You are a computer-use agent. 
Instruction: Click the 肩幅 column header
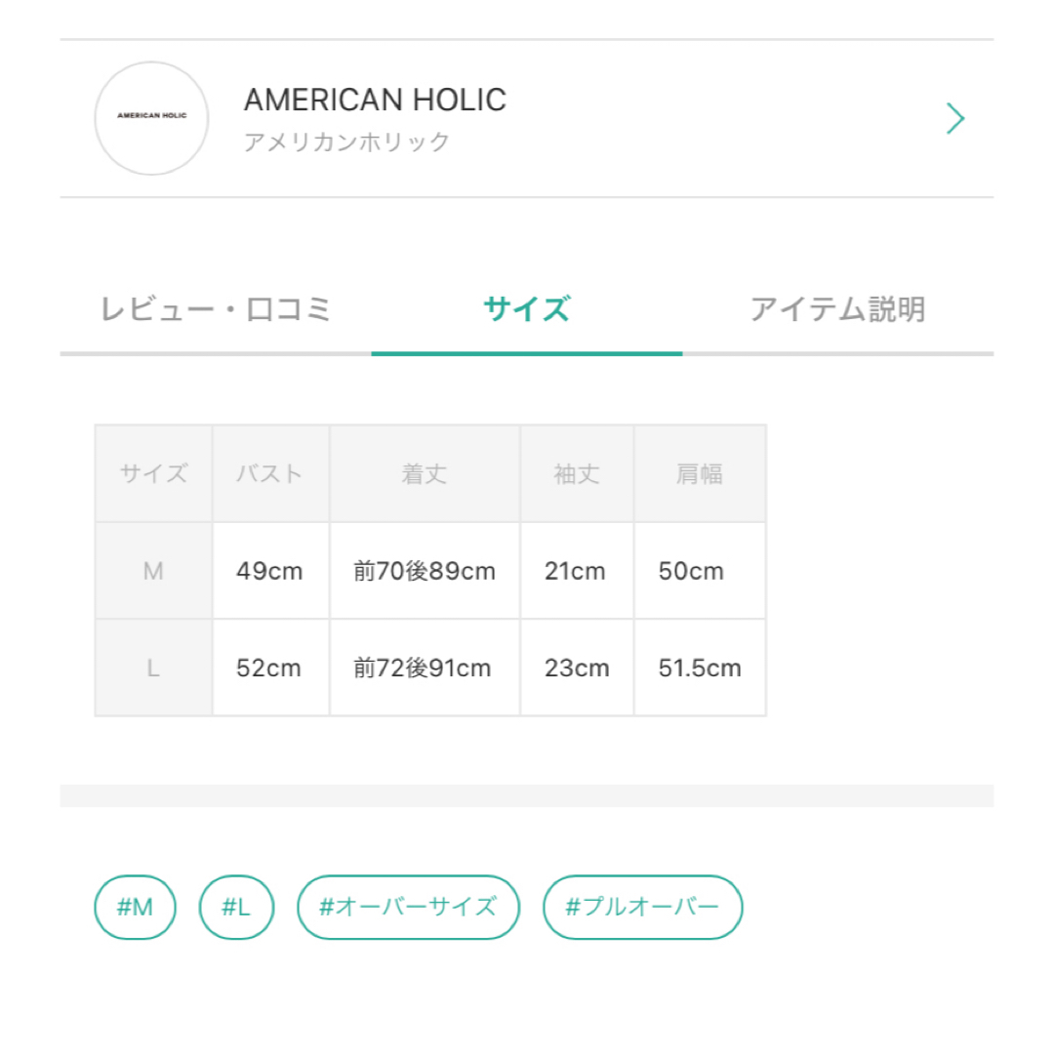click(x=700, y=474)
